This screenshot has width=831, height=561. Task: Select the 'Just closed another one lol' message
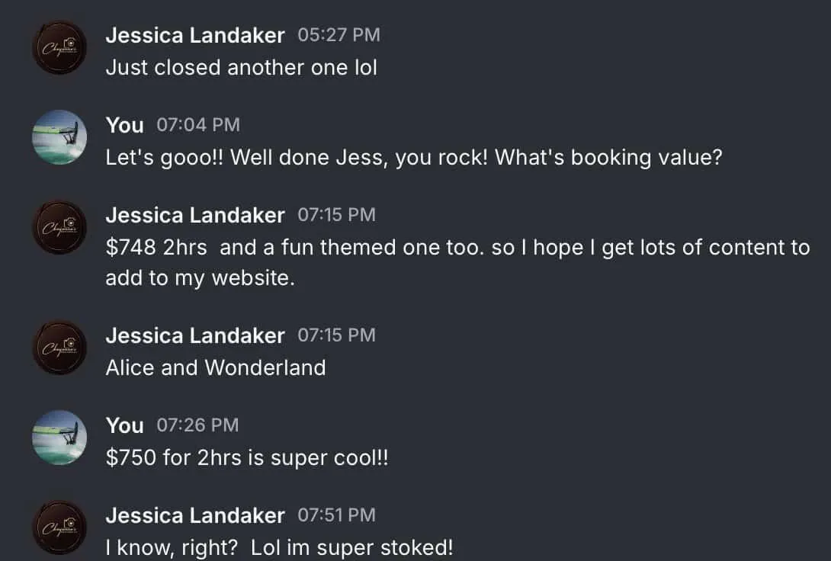click(241, 68)
